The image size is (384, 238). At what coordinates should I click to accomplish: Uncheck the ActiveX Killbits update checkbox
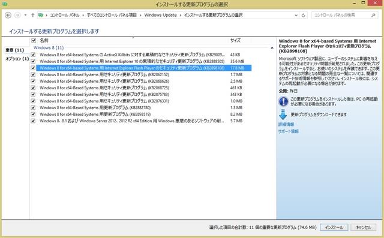[33, 55]
